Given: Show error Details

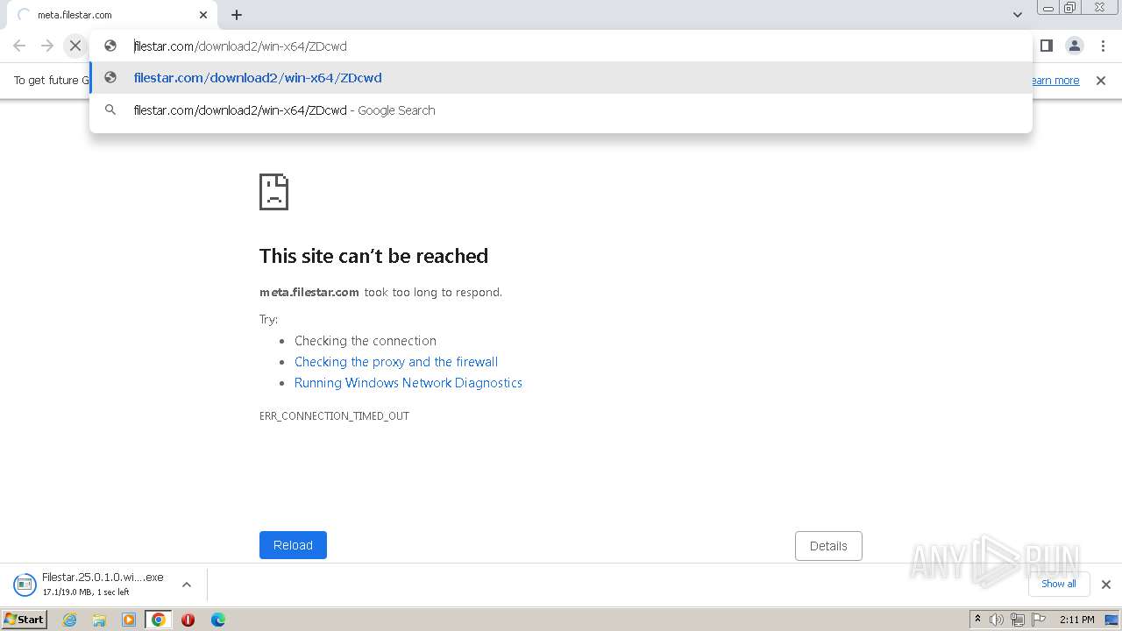Looking at the screenshot, I should [x=828, y=546].
